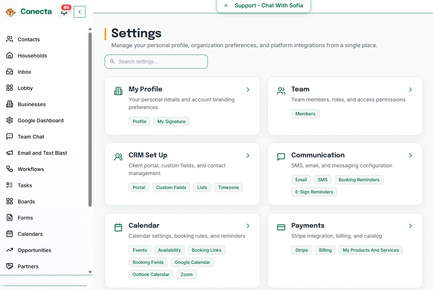The width and height of the screenshot is (433, 290).
Task: Click the Support - Chat With Sofia button
Action: pyautogui.click(x=264, y=6)
